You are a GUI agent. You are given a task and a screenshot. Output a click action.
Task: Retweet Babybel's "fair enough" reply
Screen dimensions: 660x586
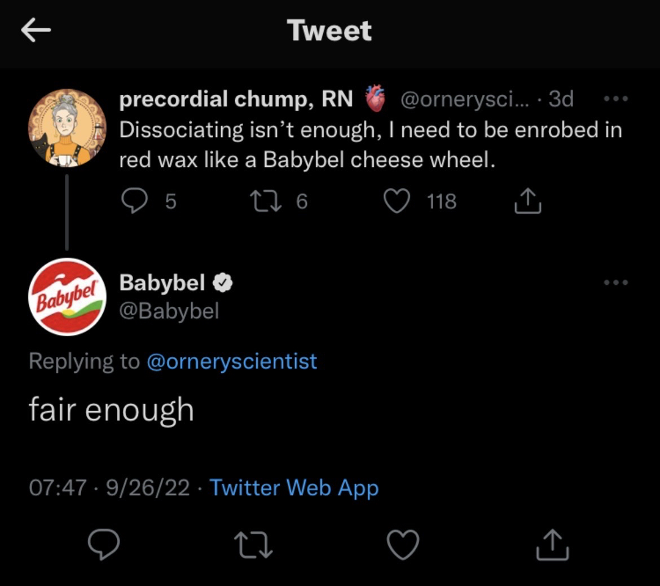253,545
